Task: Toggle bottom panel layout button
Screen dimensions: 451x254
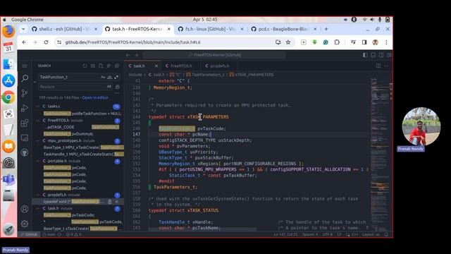Action: point(373,55)
